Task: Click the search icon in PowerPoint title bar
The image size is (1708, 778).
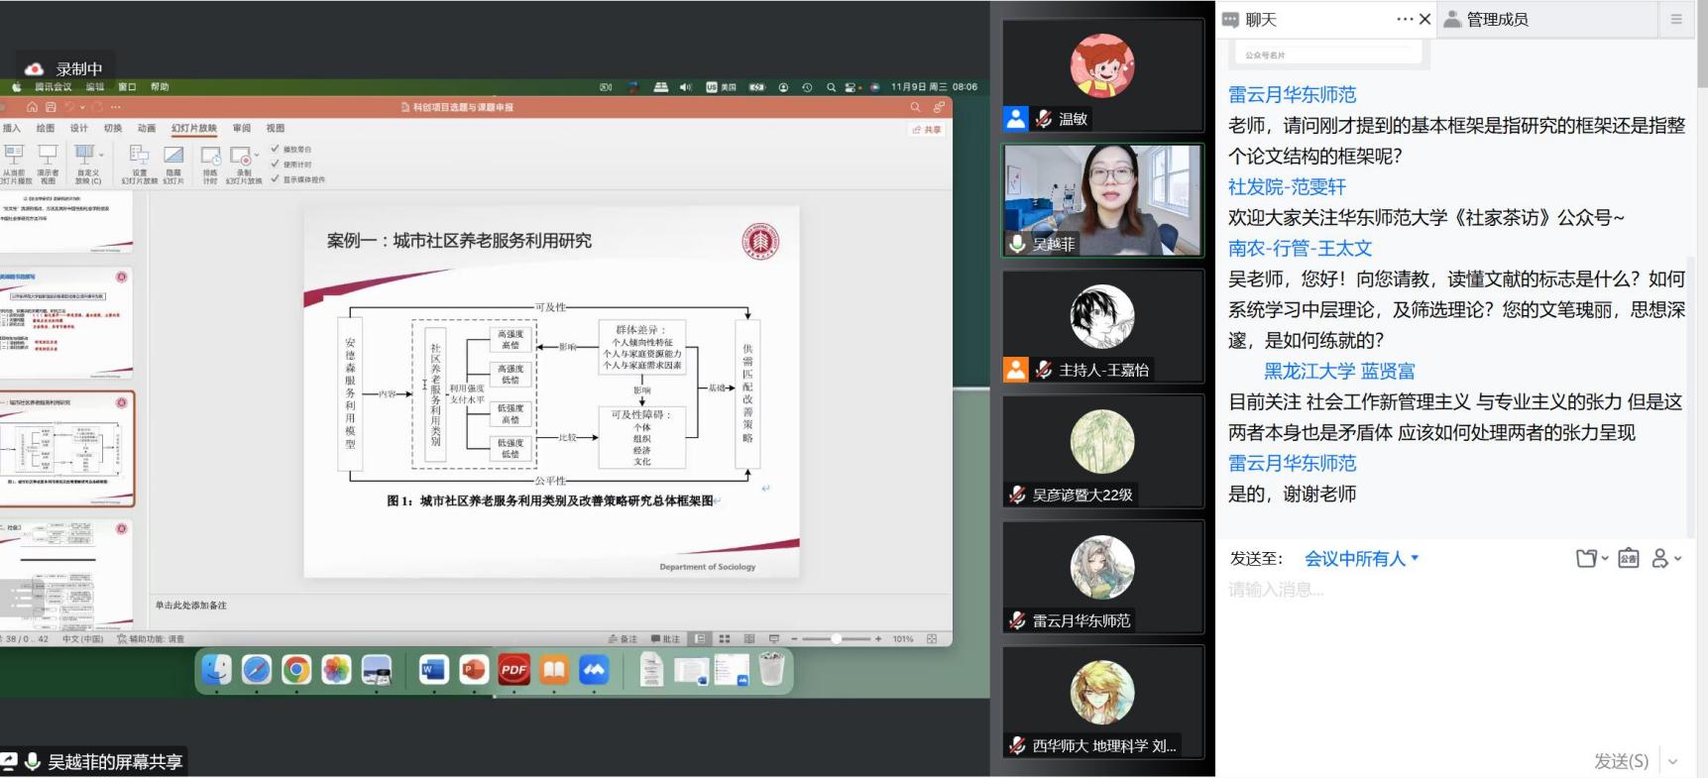Action: coord(915,107)
